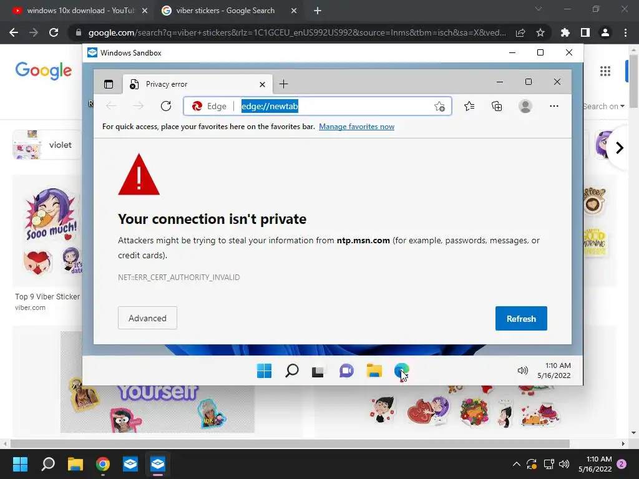Image resolution: width=639 pixels, height=479 pixels.
Task: Click Chrome horizontal scrollbar
Action: point(290,443)
